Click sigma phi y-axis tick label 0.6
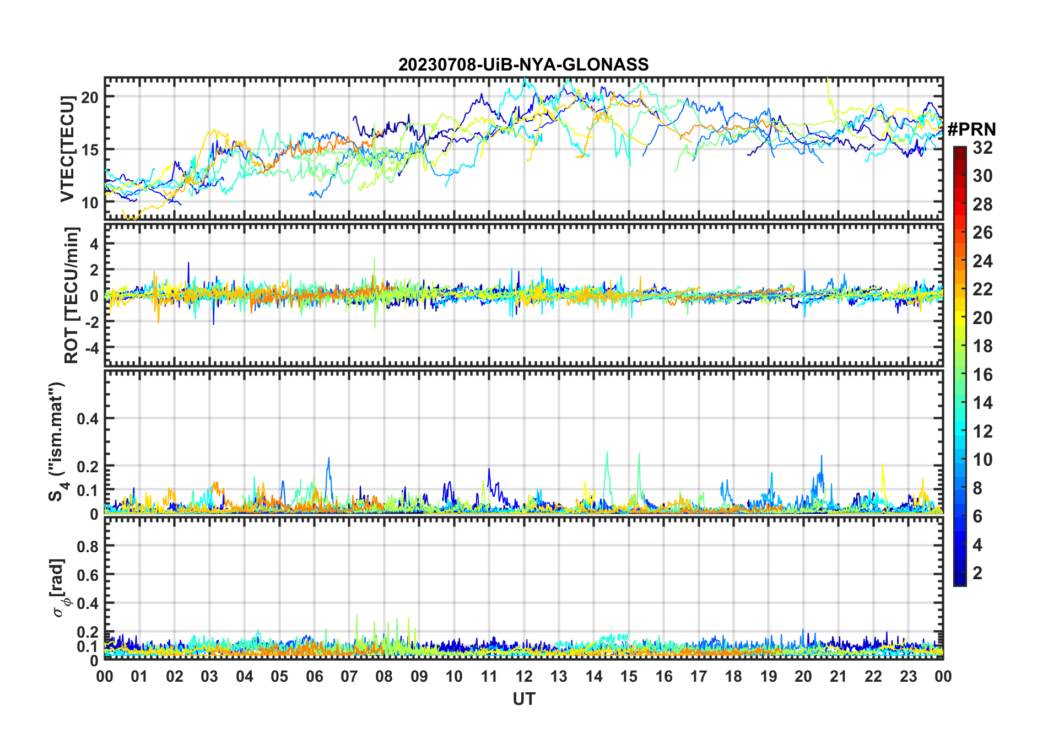The width and height of the screenshot is (1048, 733). tap(88, 575)
